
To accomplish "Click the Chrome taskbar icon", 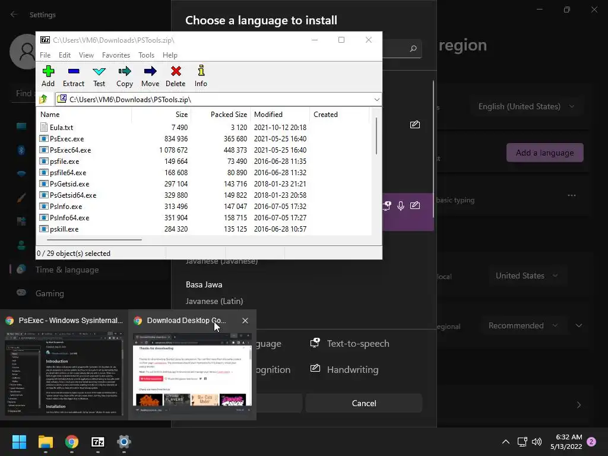I will [x=72, y=442].
